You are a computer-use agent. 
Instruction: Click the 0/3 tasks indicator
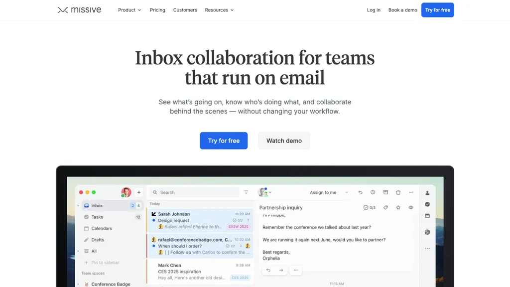tap(370, 208)
